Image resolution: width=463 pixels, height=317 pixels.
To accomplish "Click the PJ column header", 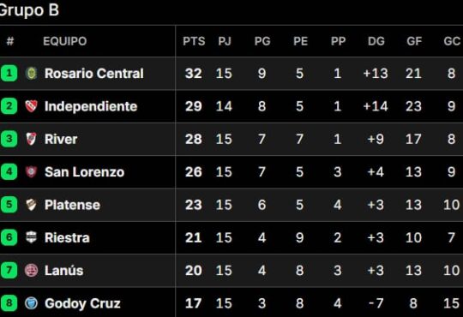I will click(x=225, y=41).
